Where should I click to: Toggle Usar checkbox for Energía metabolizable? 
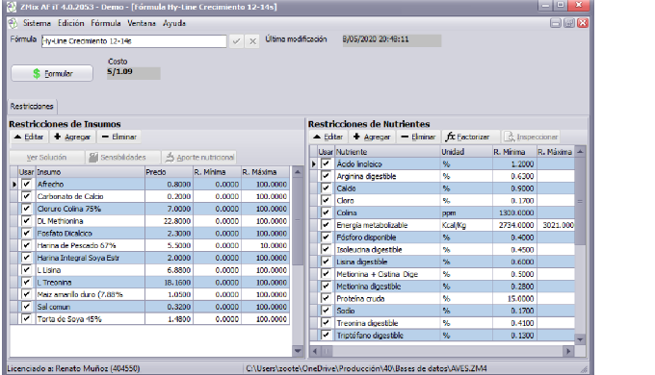click(326, 225)
